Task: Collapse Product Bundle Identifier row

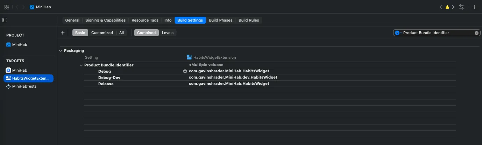Action: pos(81,65)
